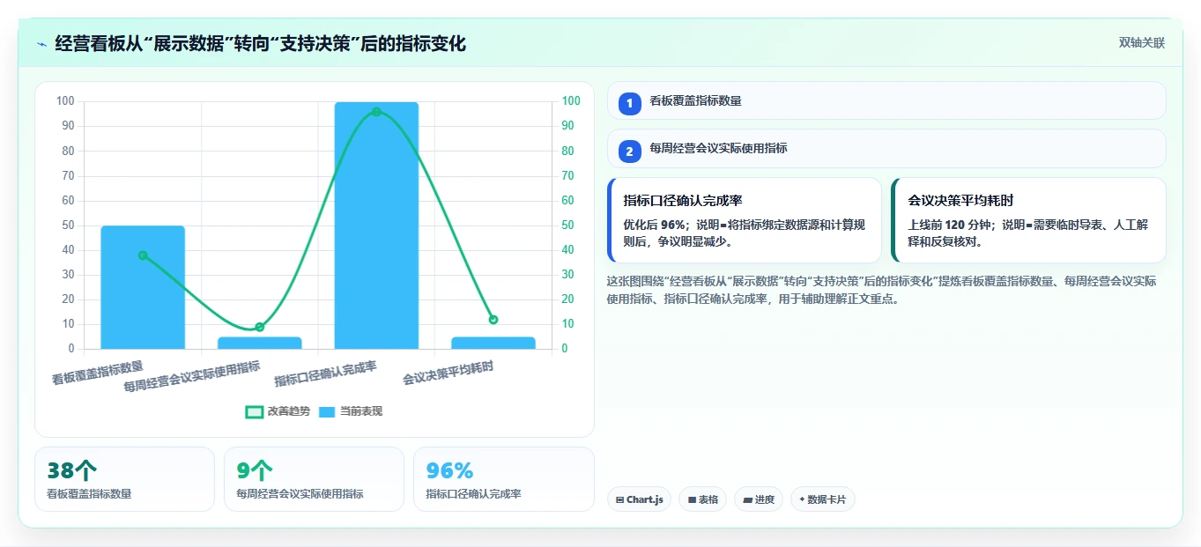Viewport: 1201px width, 547px height.
Task: Click the text 优化后 96% in the card
Action: click(653, 225)
